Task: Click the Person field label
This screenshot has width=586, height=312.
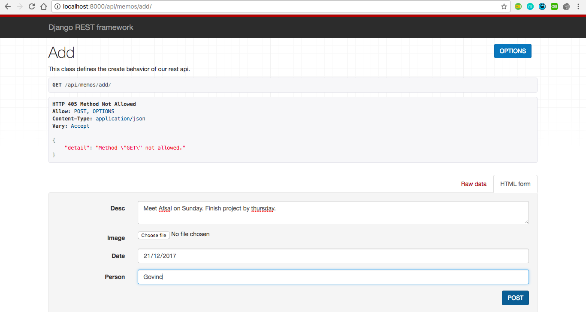Action: (x=115, y=277)
